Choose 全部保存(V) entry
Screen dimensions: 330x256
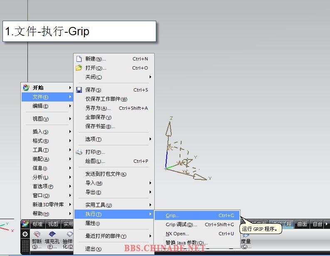113,117
